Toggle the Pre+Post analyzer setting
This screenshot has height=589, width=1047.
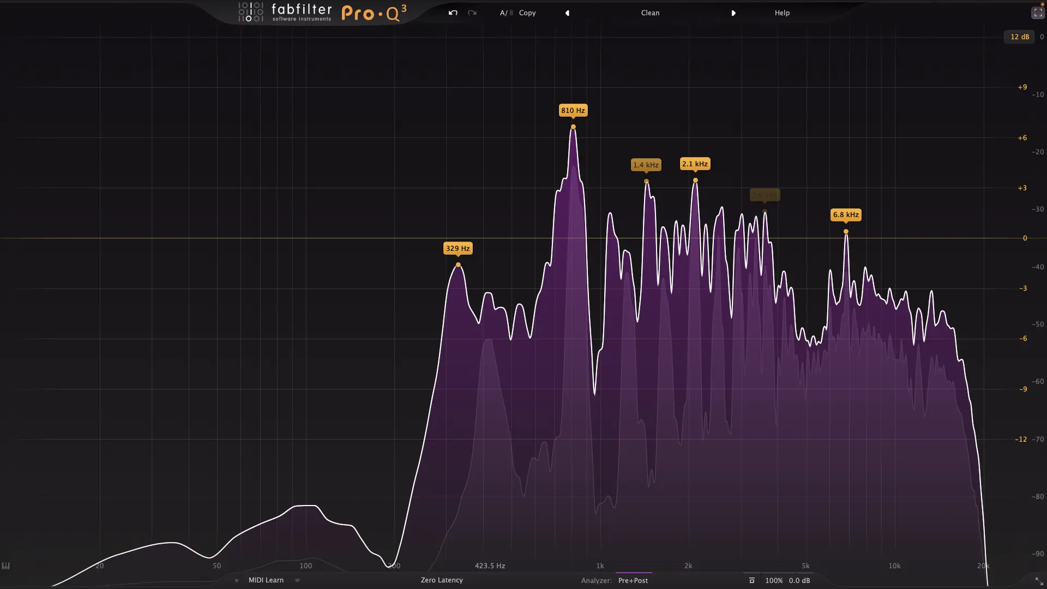click(x=633, y=580)
